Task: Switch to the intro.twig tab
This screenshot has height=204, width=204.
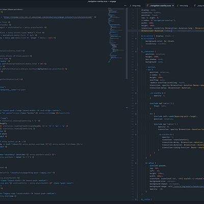Action: (x=184, y=6)
